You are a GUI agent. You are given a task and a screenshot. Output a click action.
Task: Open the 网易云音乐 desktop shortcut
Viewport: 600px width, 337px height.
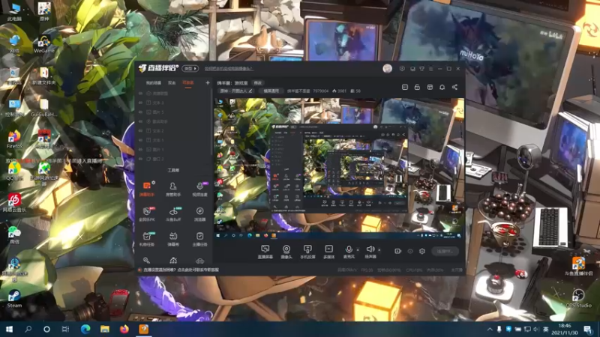point(14,202)
